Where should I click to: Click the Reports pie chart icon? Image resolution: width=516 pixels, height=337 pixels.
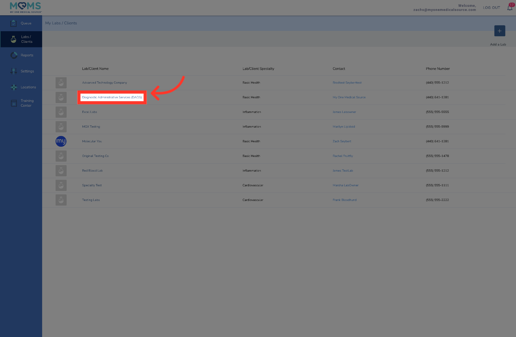[x=14, y=55]
